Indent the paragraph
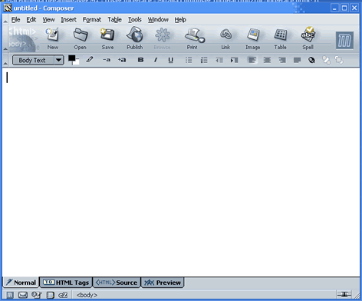Image resolution: width=362 pixels, height=301 pixels. (234, 60)
